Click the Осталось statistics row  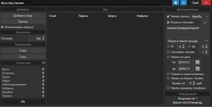coord(23,73)
